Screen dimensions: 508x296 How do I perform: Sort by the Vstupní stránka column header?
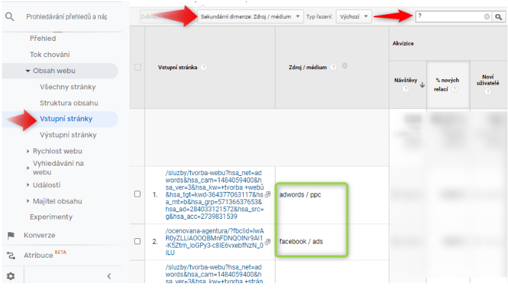tap(177, 67)
